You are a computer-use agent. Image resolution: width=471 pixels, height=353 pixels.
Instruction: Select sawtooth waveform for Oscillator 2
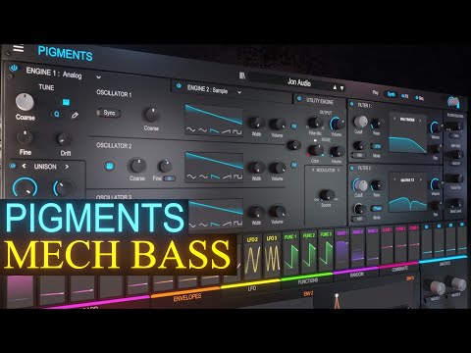(x=215, y=176)
